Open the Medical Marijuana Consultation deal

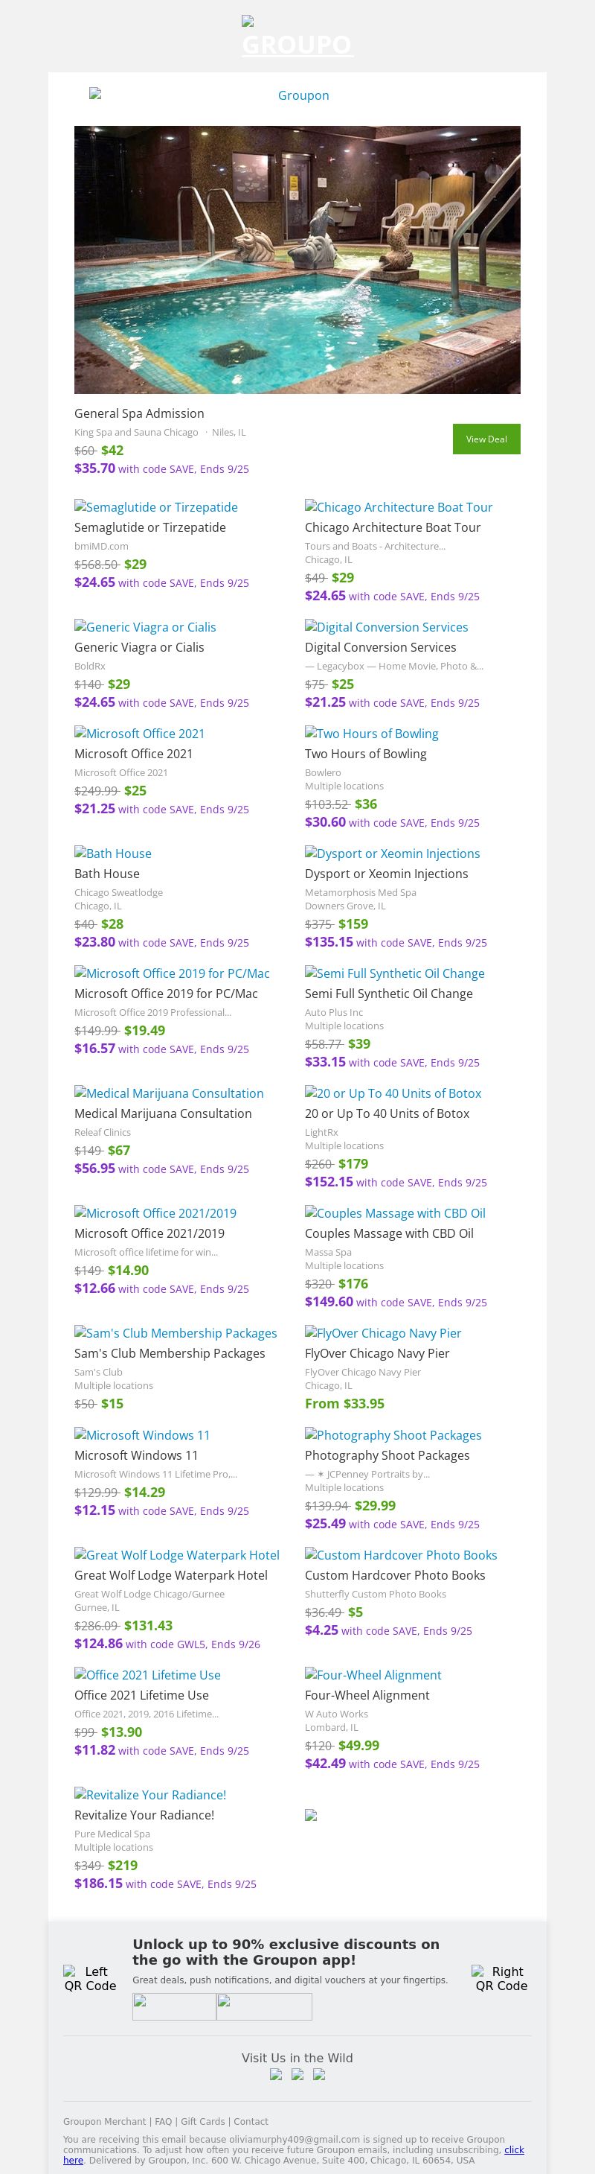169,1093
